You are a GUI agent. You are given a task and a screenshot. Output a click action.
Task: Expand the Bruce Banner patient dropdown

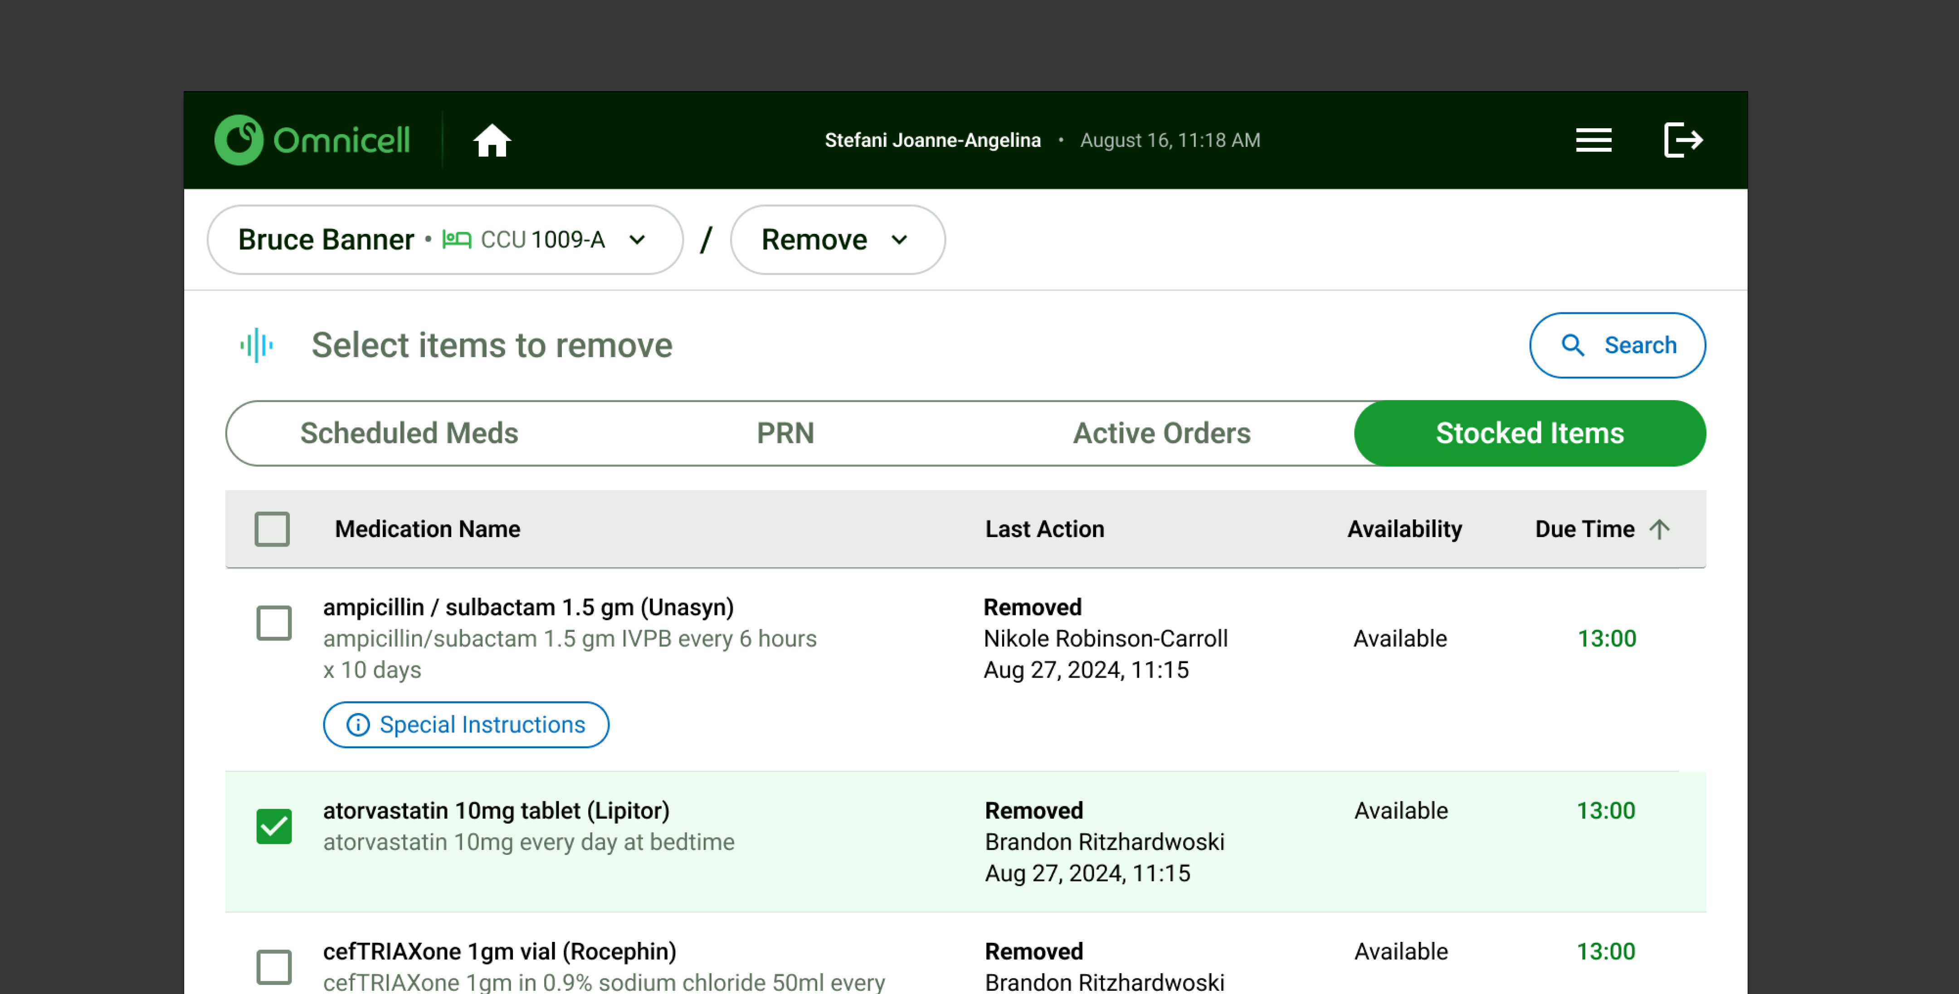(x=445, y=239)
